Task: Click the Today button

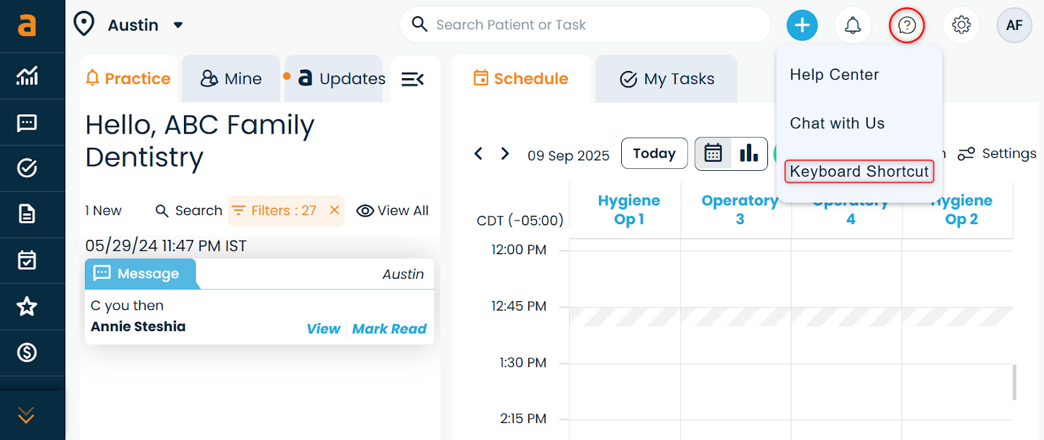Action: point(654,153)
